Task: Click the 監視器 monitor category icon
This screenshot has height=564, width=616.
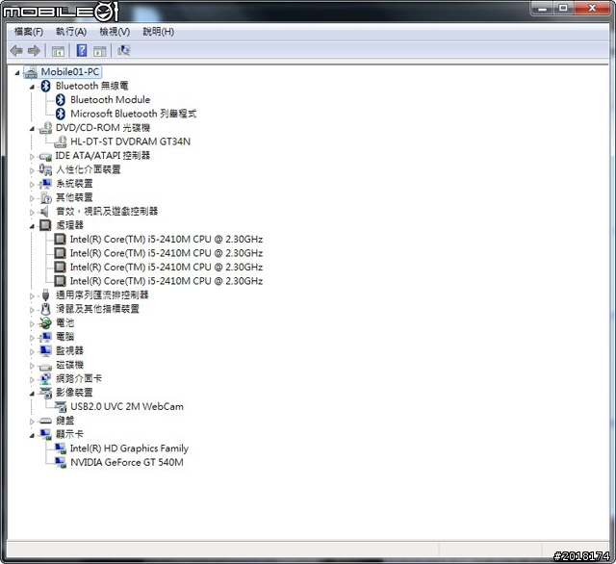Action: (45, 351)
